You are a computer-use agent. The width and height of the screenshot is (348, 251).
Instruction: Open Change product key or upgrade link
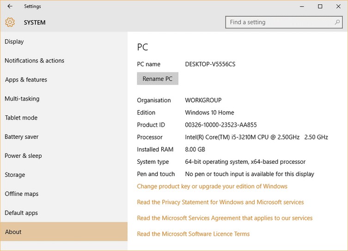212,186
